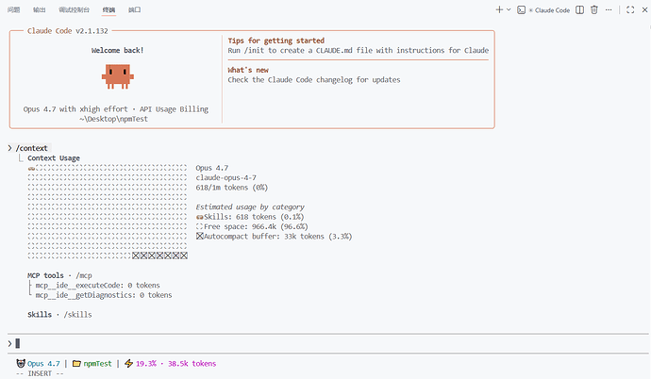The height and width of the screenshot is (379, 651).
Task: Click the 'Welcome back!' text
Action: (118, 50)
